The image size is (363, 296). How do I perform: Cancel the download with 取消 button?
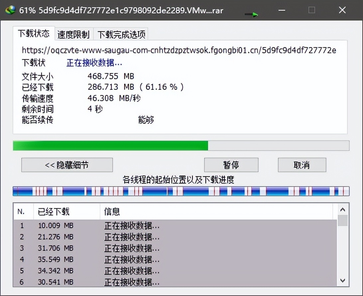(x=302, y=165)
